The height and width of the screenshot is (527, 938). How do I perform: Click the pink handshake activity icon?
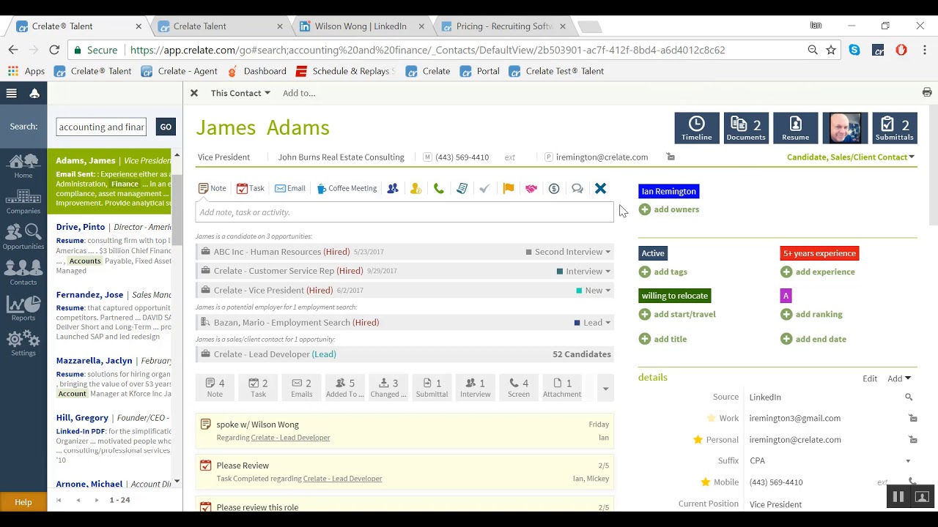point(531,189)
